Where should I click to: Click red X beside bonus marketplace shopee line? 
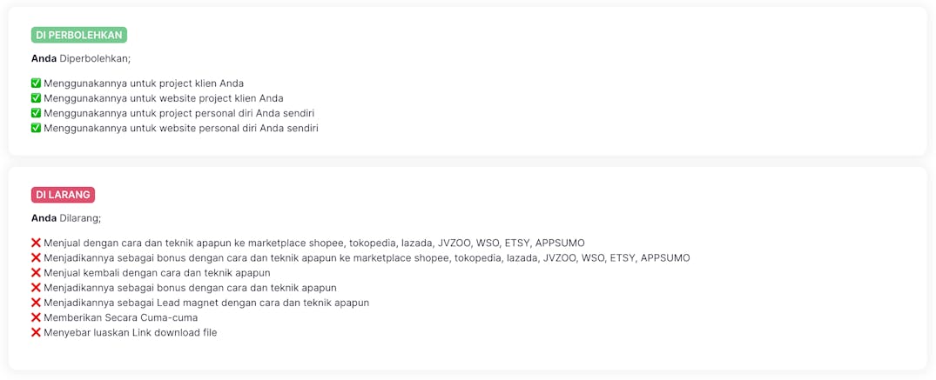tap(37, 257)
